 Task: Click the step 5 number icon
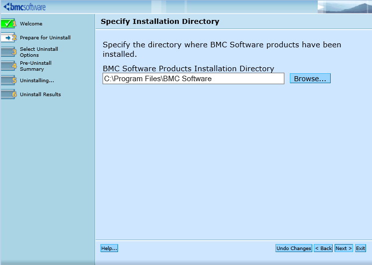(8, 80)
